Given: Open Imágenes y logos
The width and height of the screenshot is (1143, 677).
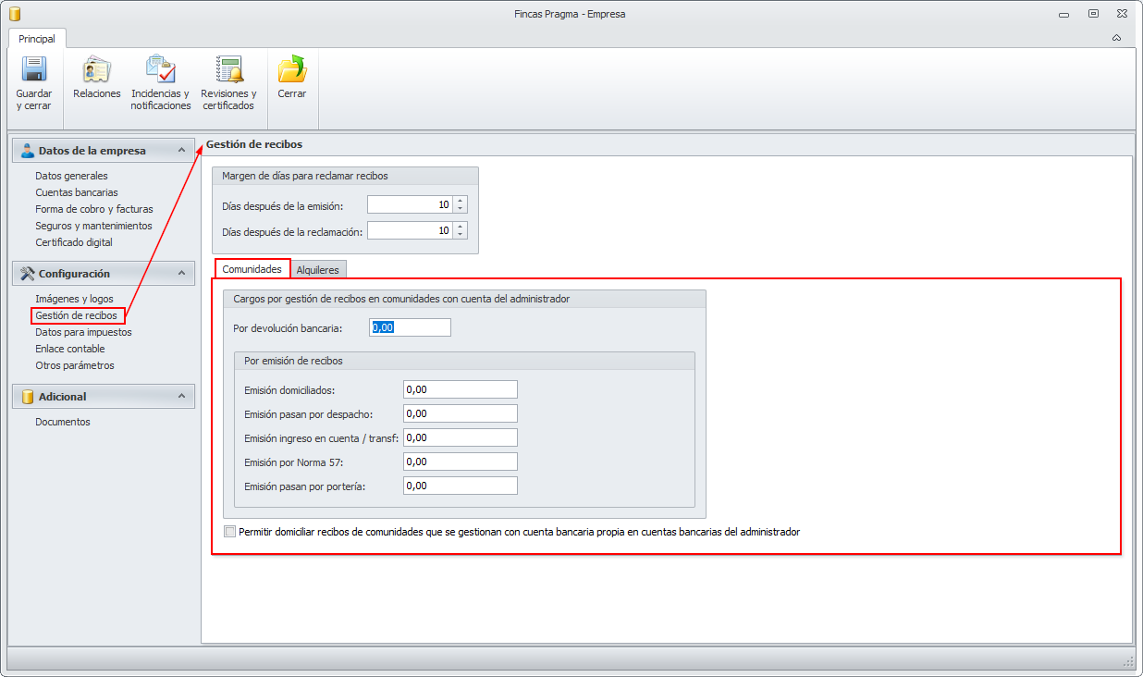Looking at the screenshot, I should [x=74, y=299].
